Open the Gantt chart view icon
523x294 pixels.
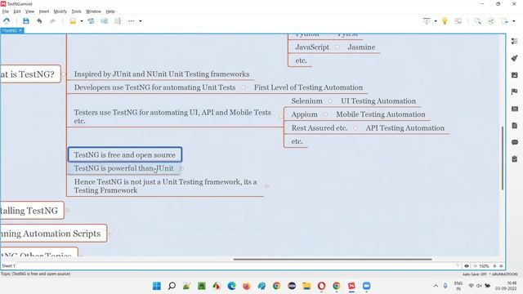(458, 21)
